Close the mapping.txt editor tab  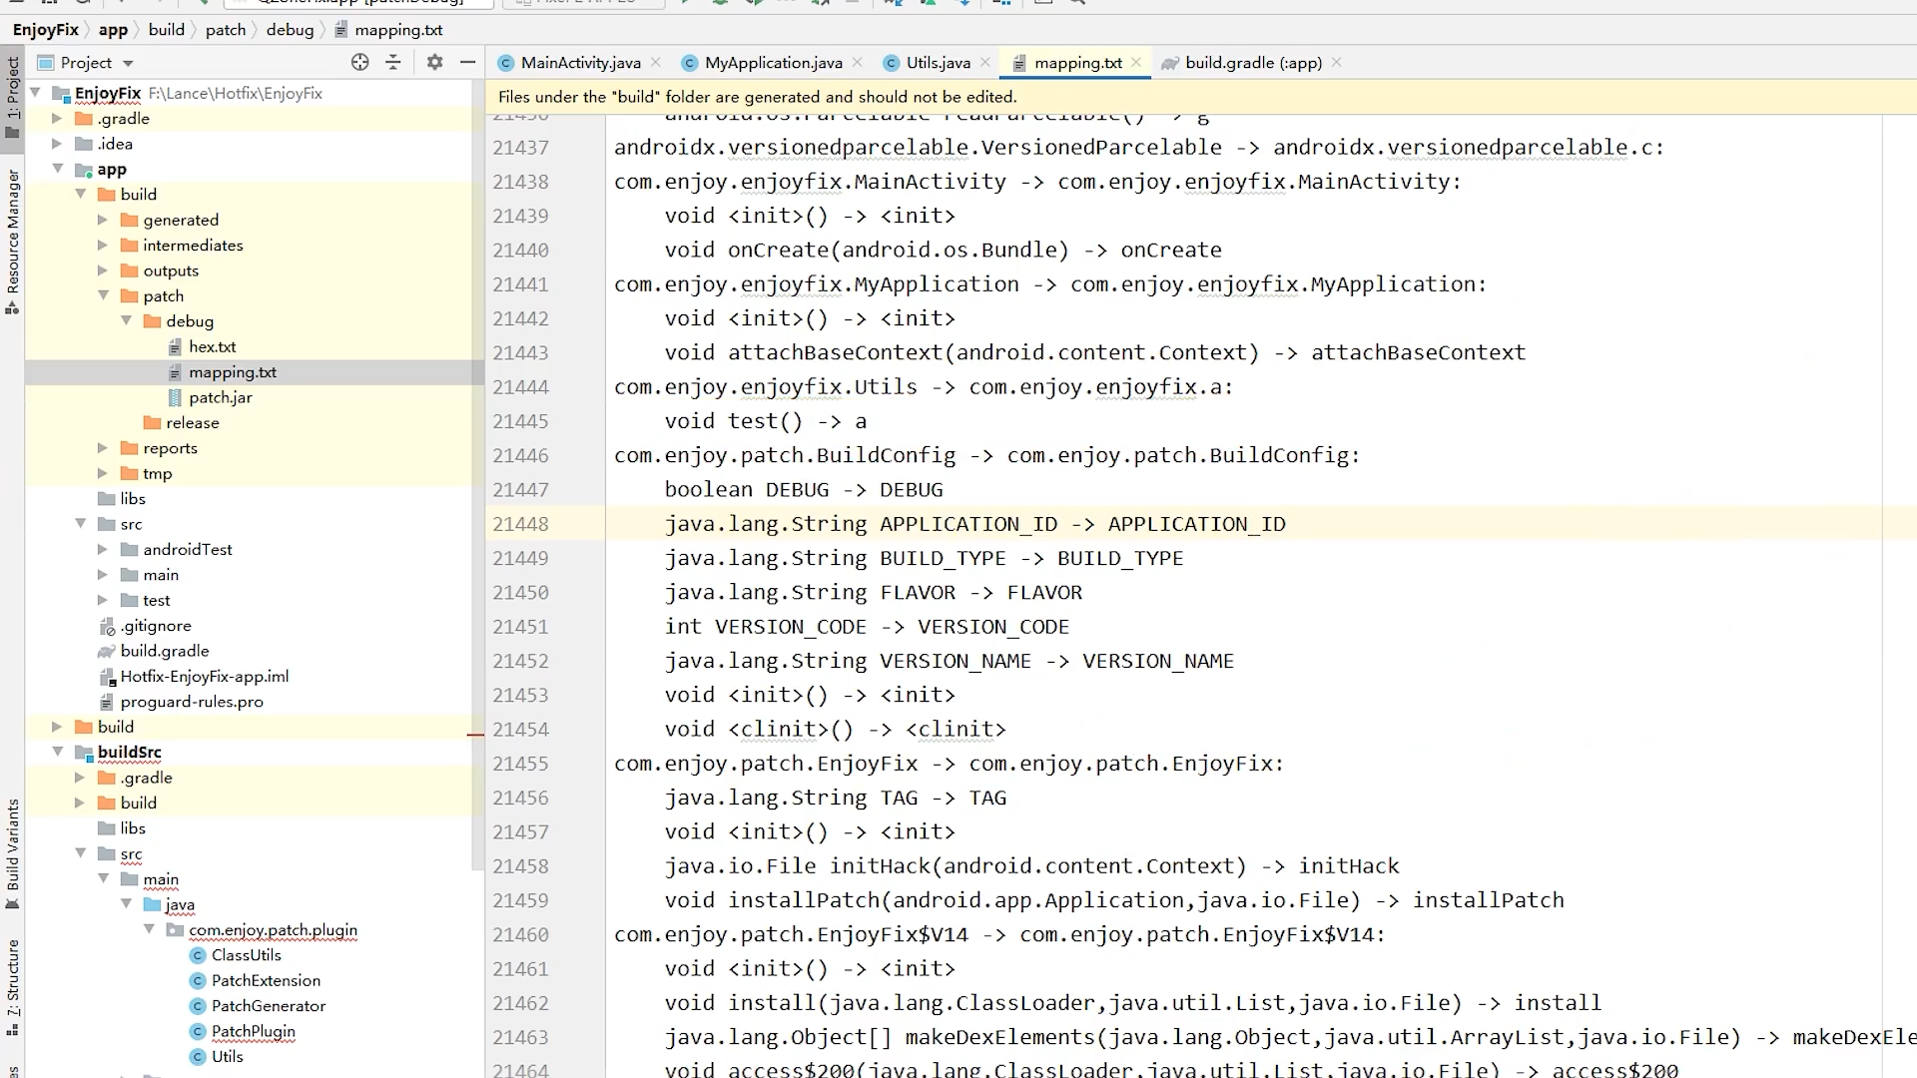pos(1136,62)
